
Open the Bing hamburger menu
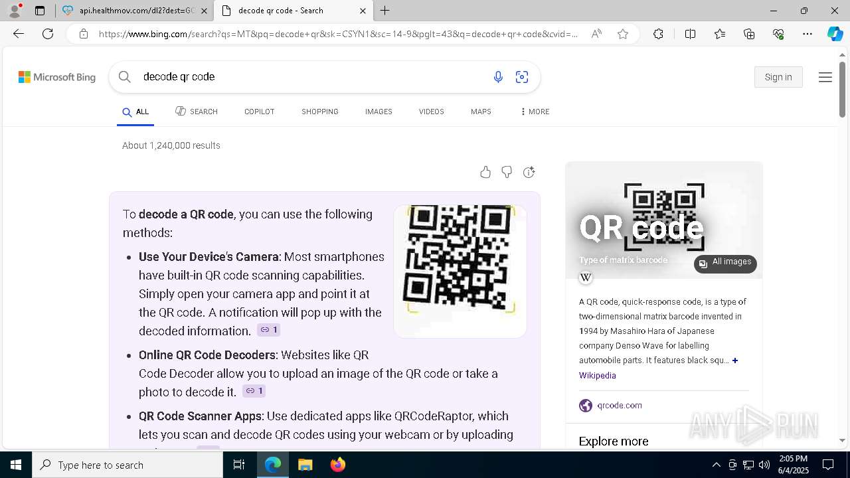[825, 77]
